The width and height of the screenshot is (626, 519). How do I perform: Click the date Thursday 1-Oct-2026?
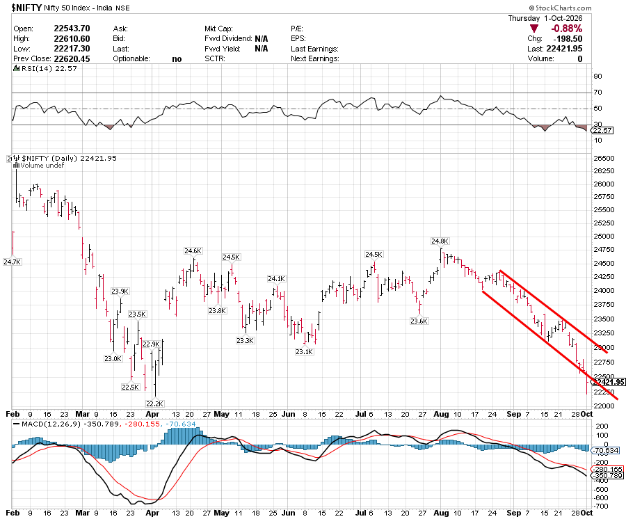pos(545,18)
